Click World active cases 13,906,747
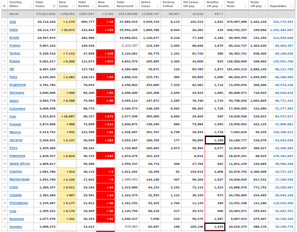 [150, 14]
